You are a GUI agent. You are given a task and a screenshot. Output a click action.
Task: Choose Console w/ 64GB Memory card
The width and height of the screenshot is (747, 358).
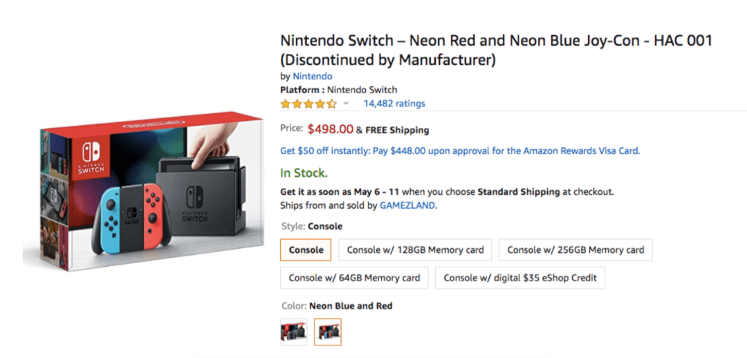(354, 278)
